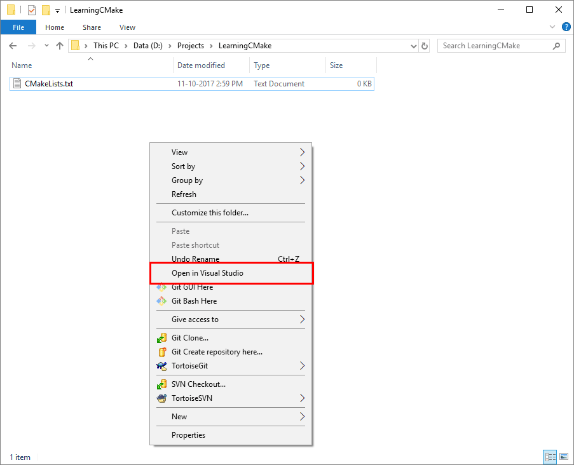Click the Git Bash Here icon

[x=161, y=301]
